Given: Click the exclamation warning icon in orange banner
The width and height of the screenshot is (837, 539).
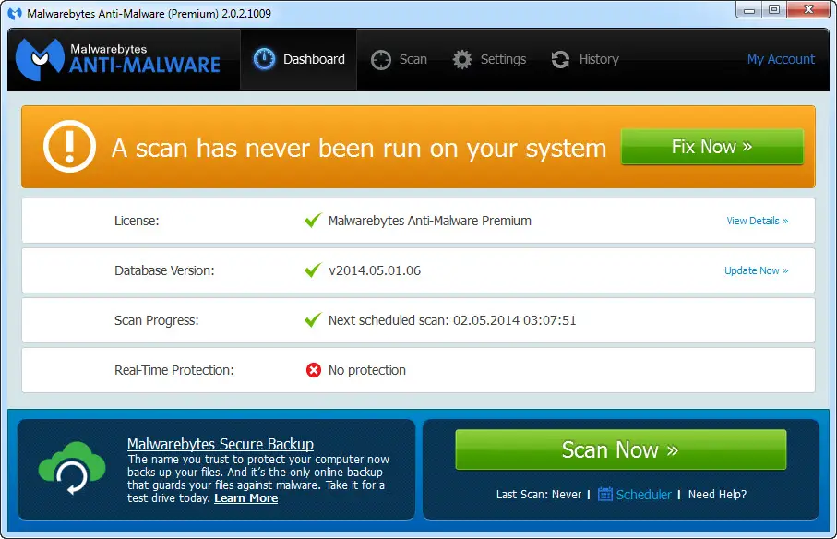Looking at the screenshot, I should [x=69, y=146].
